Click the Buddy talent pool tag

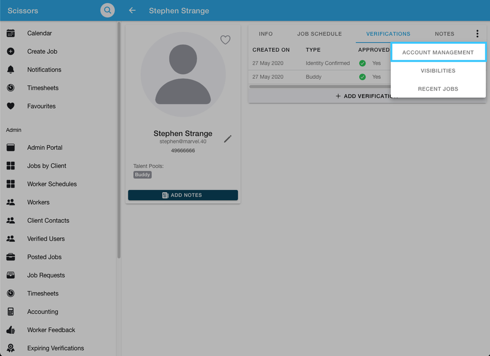pyautogui.click(x=142, y=174)
